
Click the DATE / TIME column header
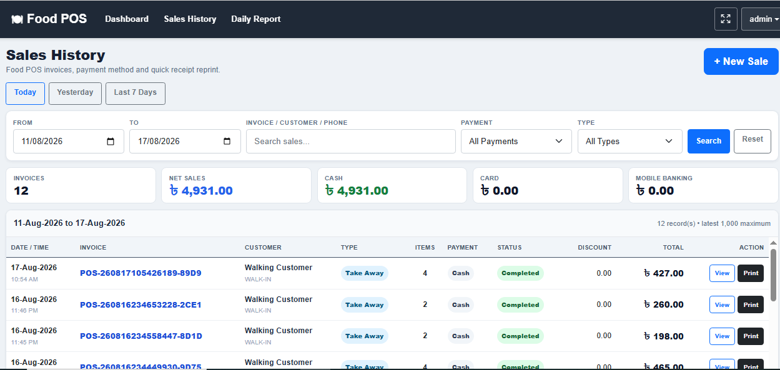point(30,248)
